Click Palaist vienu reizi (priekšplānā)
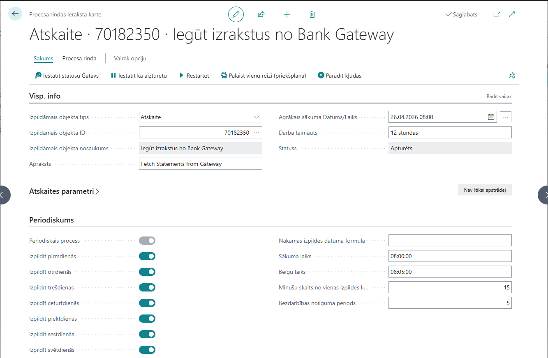The height and width of the screenshot is (358, 548). pos(264,76)
